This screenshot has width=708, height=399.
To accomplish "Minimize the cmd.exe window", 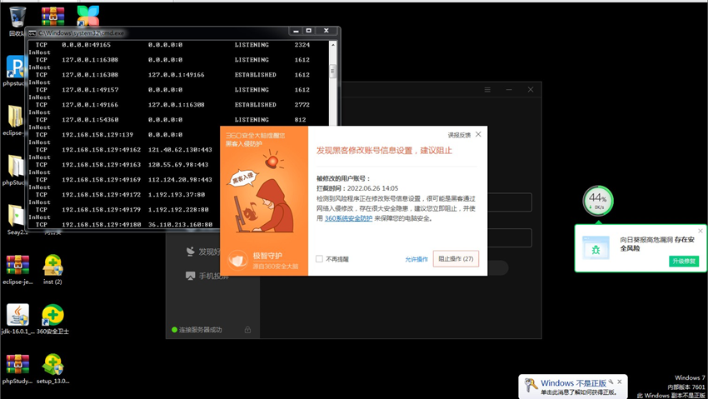I will (296, 31).
